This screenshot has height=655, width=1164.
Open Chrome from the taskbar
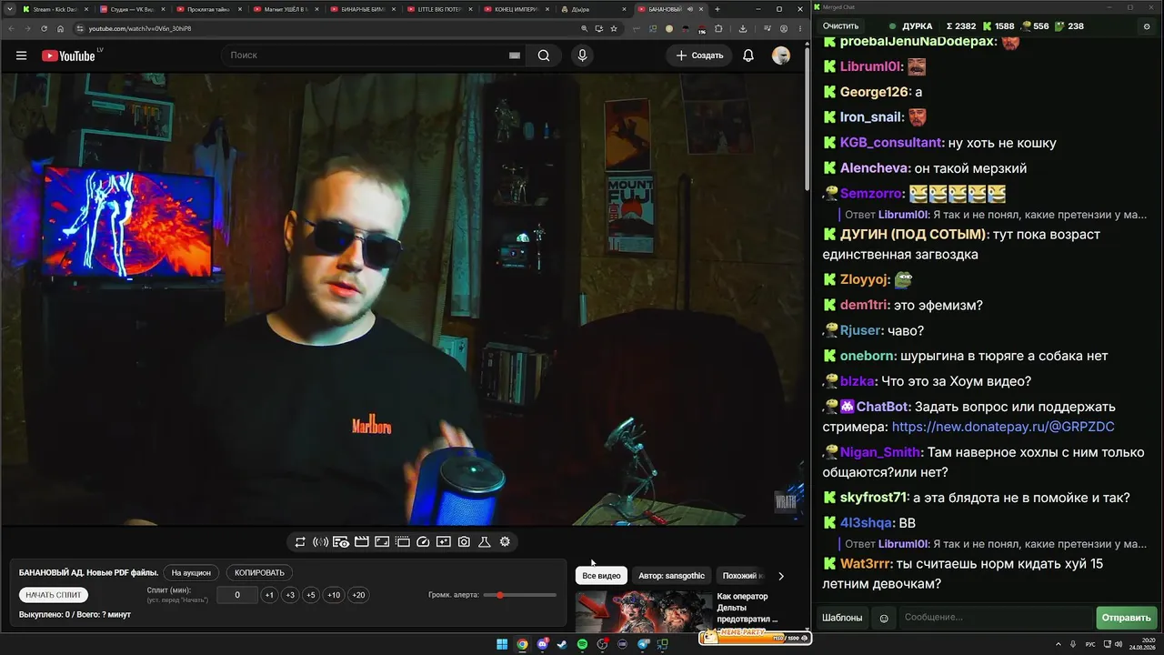(522, 645)
